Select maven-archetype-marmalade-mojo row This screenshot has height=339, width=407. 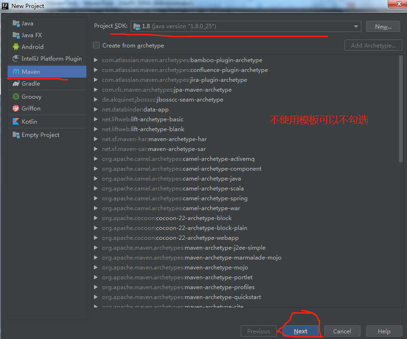point(245,258)
